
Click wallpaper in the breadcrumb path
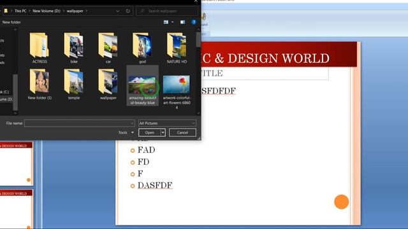[75, 11]
